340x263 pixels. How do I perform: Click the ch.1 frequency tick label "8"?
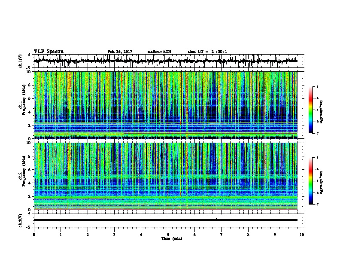pos(30,85)
